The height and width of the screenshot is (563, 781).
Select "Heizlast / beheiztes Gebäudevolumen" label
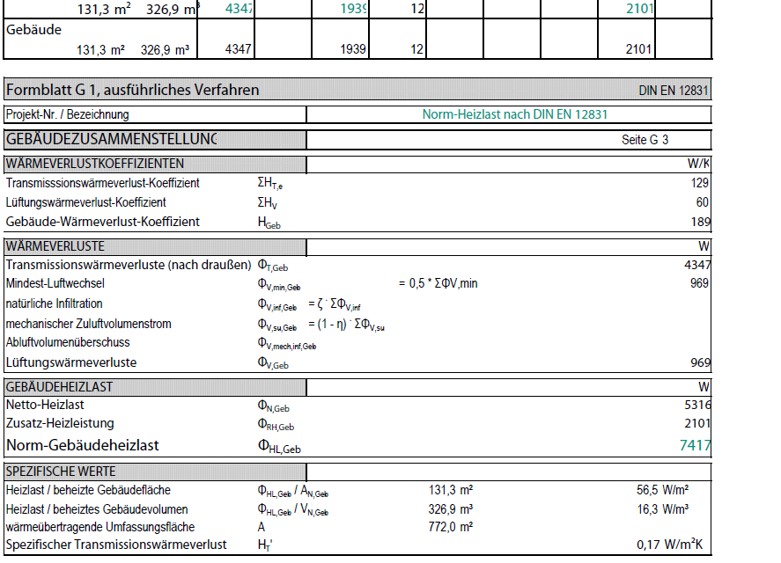97,509
